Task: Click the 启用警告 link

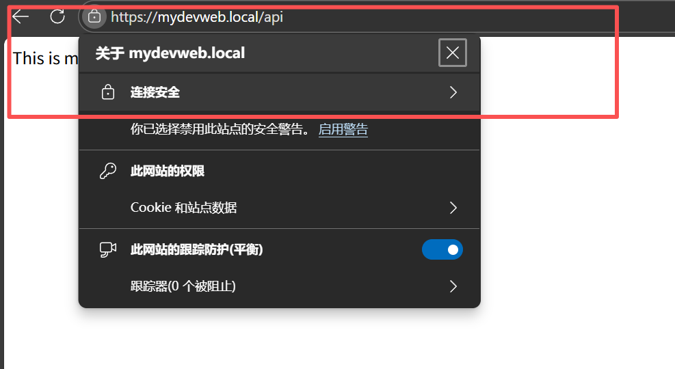Action: coord(343,129)
